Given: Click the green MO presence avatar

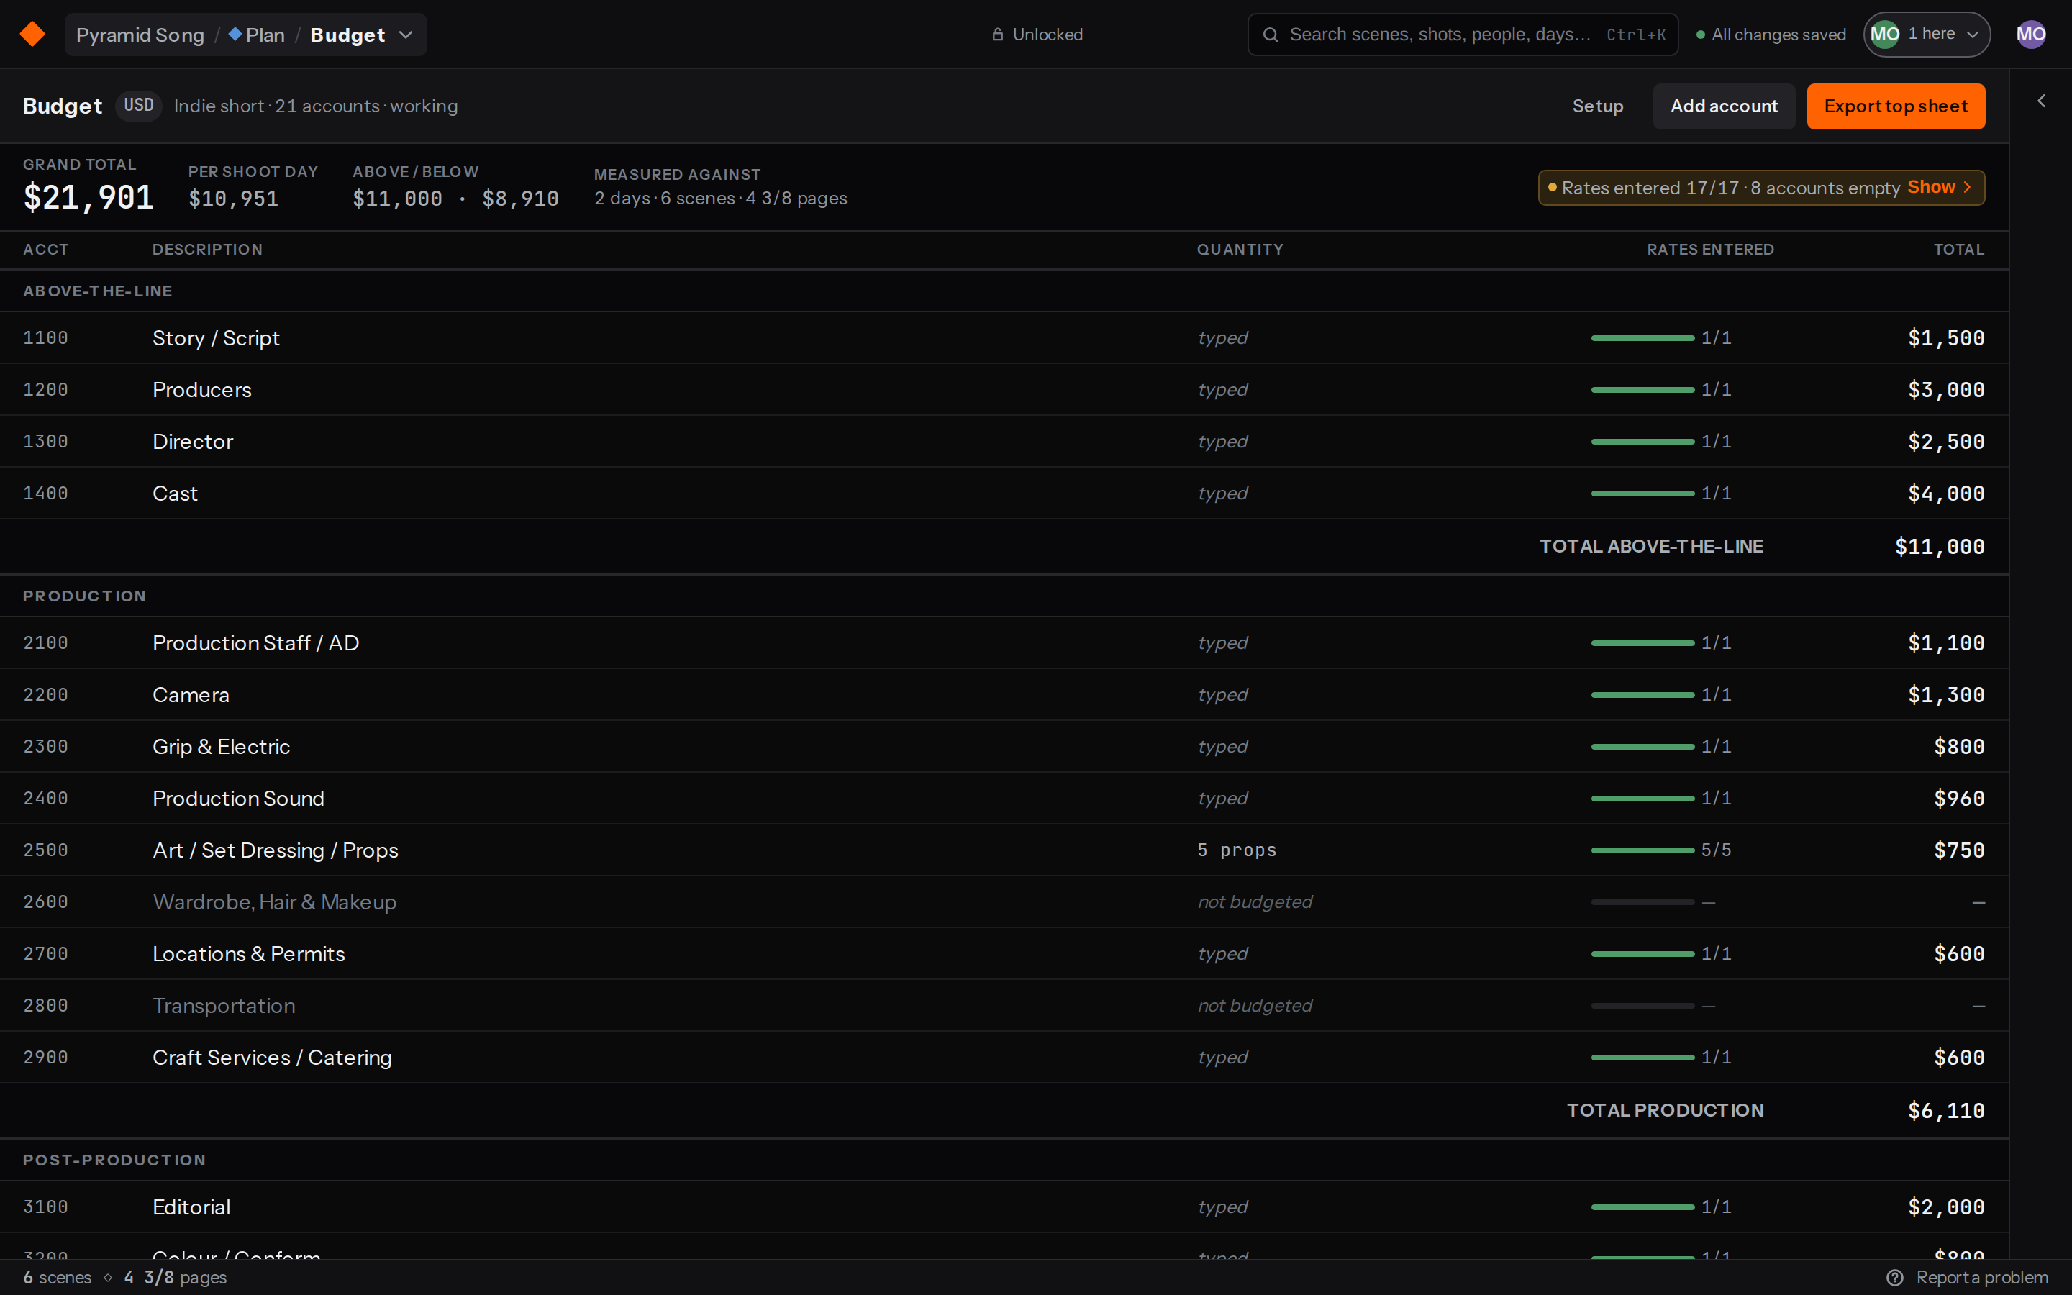Looking at the screenshot, I should (1884, 35).
